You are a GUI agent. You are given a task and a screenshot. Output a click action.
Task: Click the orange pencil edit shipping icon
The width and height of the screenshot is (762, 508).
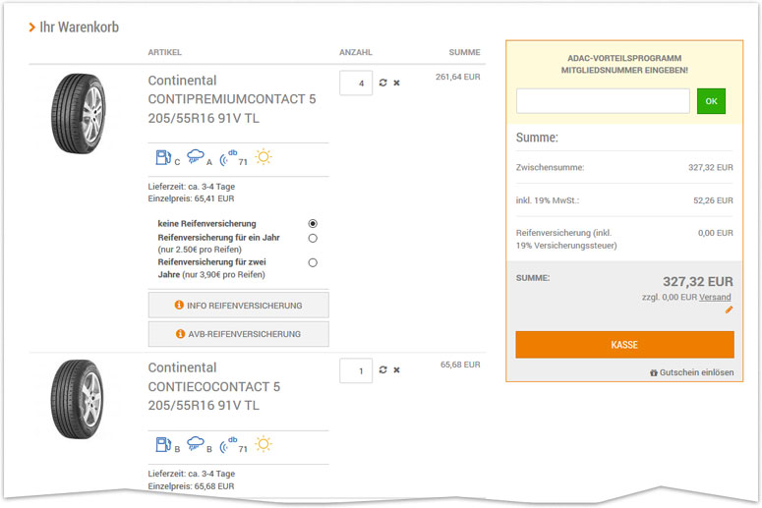tap(729, 310)
